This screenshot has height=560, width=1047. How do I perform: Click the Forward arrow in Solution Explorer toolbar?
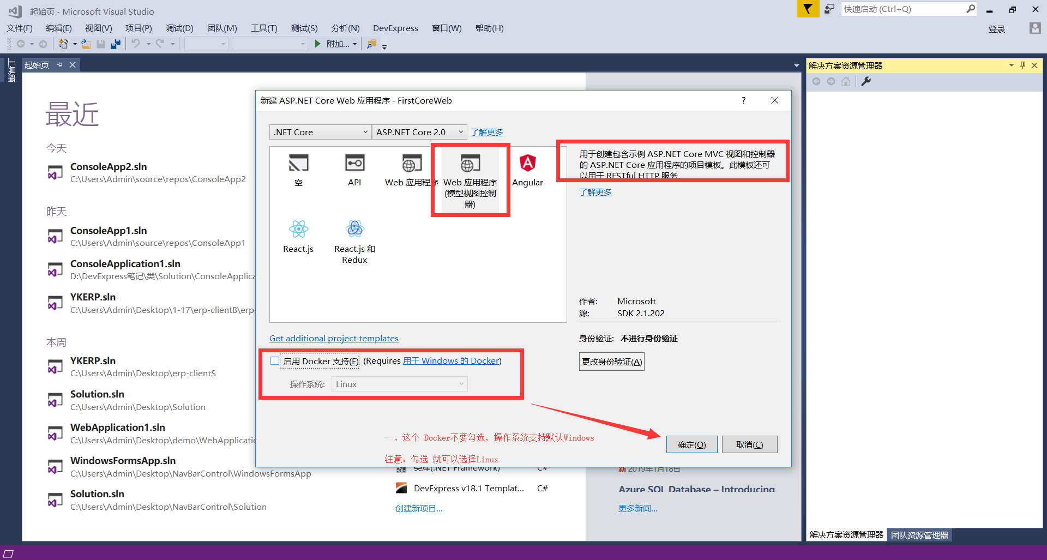click(831, 81)
